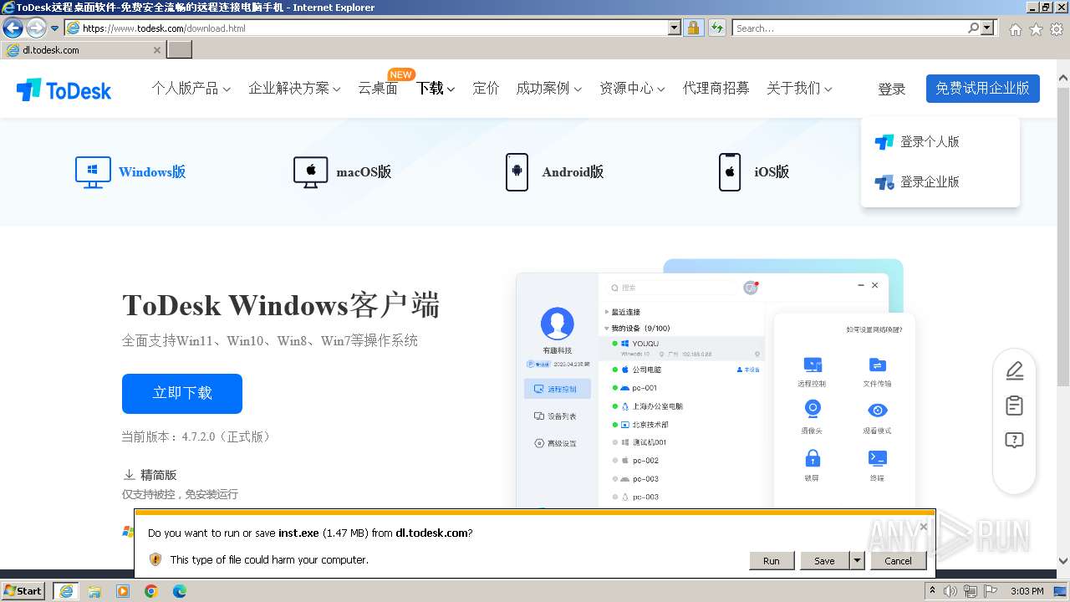Click the question help icon on right sidebar

tap(1014, 441)
